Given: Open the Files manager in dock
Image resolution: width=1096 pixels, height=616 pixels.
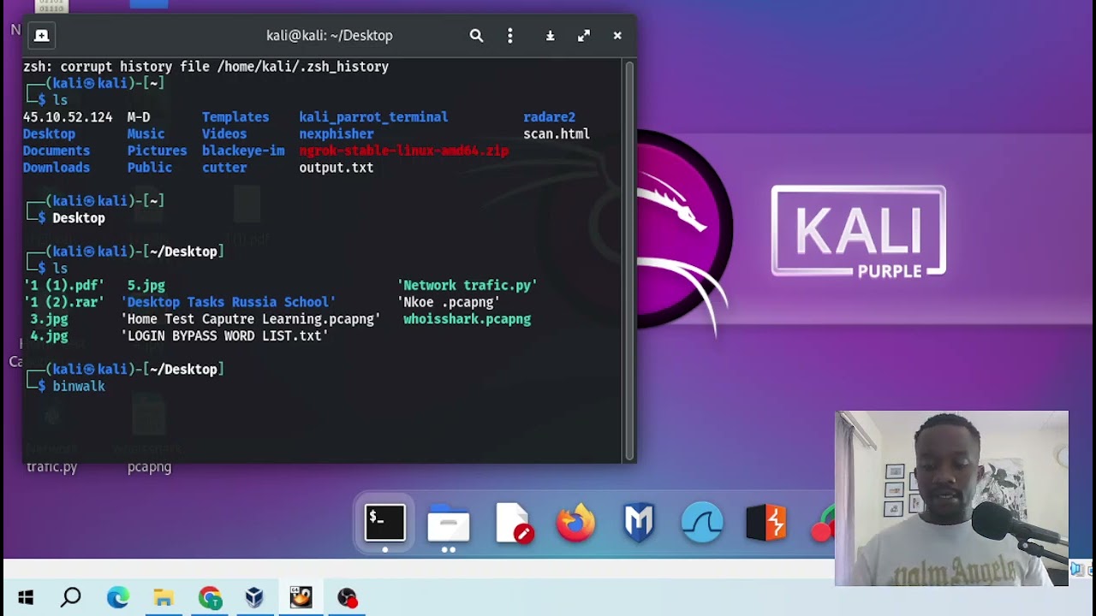Looking at the screenshot, I should click(449, 524).
